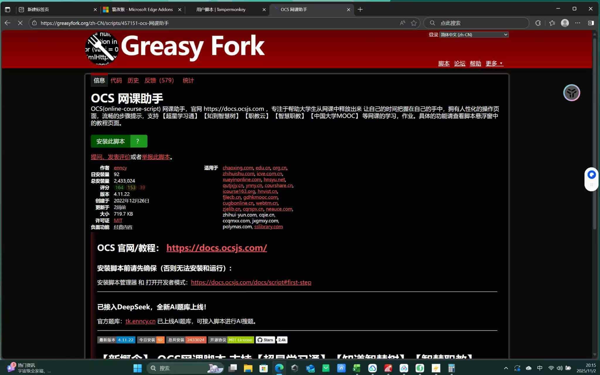
Task: Open language selector dropdown 简体中文
Action: coord(474,35)
